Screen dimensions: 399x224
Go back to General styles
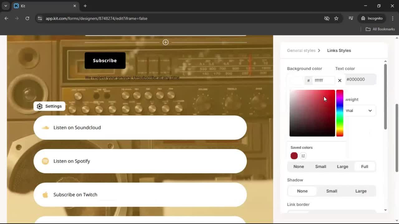(301, 50)
